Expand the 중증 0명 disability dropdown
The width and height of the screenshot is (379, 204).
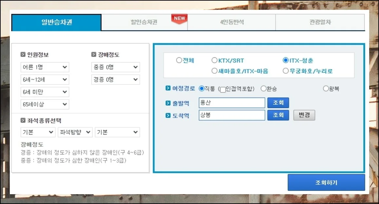[115, 67]
